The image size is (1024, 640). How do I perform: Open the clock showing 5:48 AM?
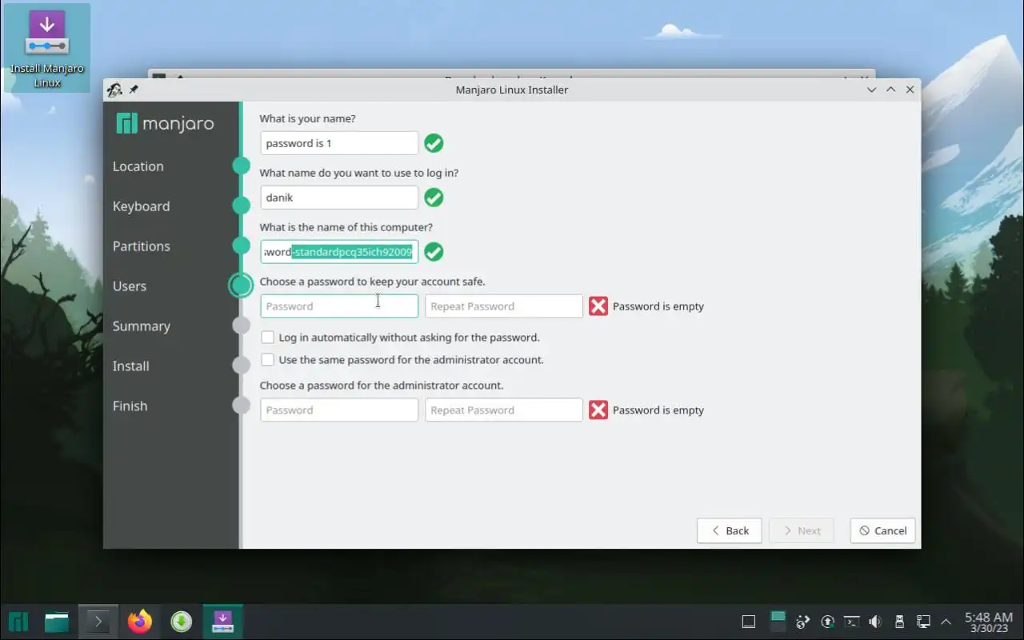coord(989,622)
